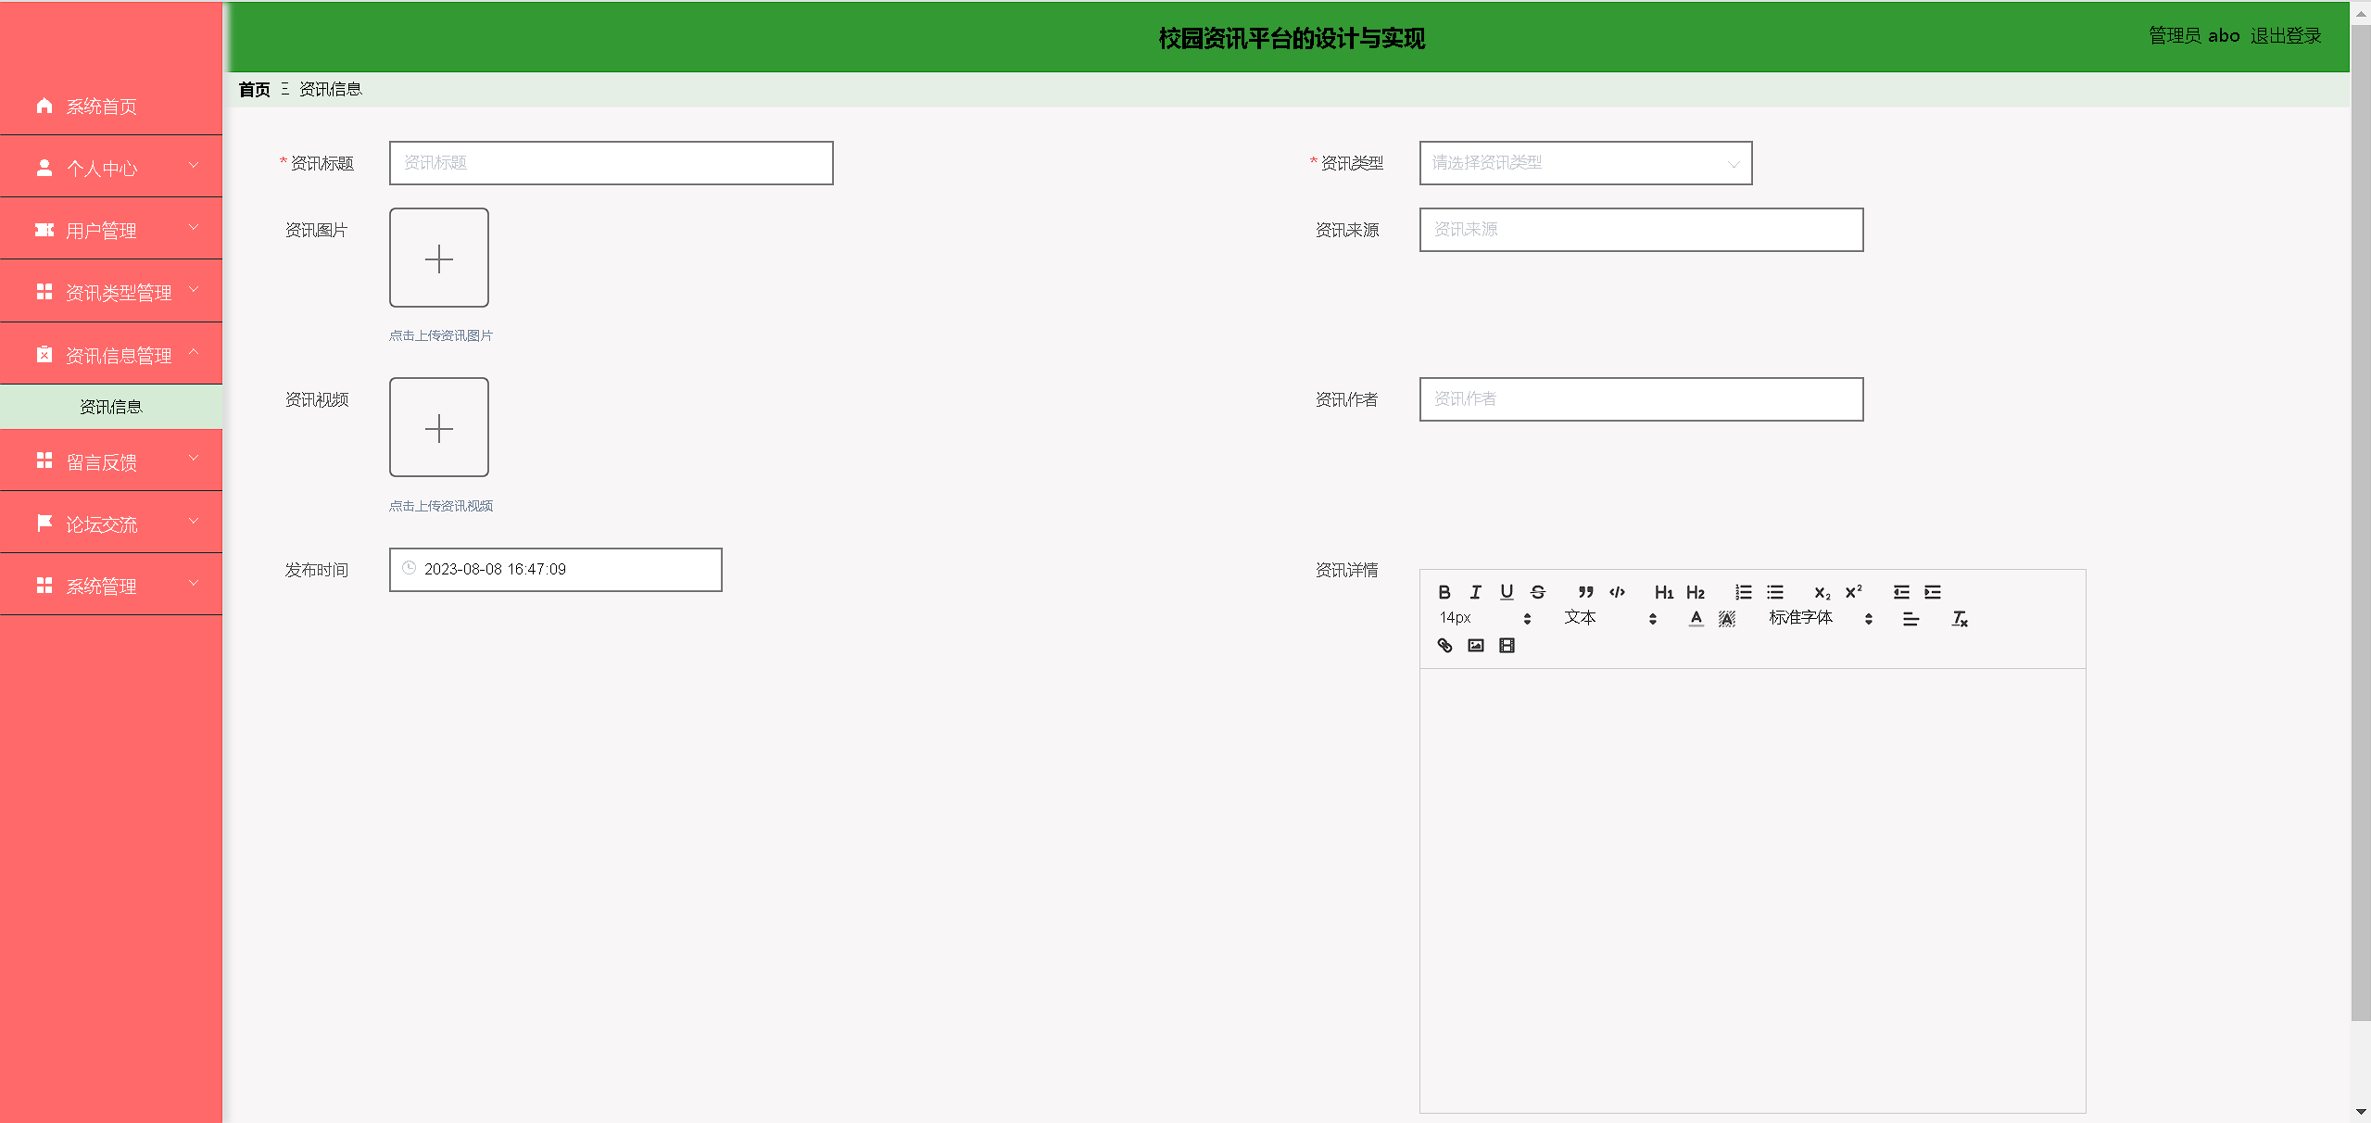Click the superscript icon
The height and width of the screenshot is (1123, 2371).
[1853, 592]
